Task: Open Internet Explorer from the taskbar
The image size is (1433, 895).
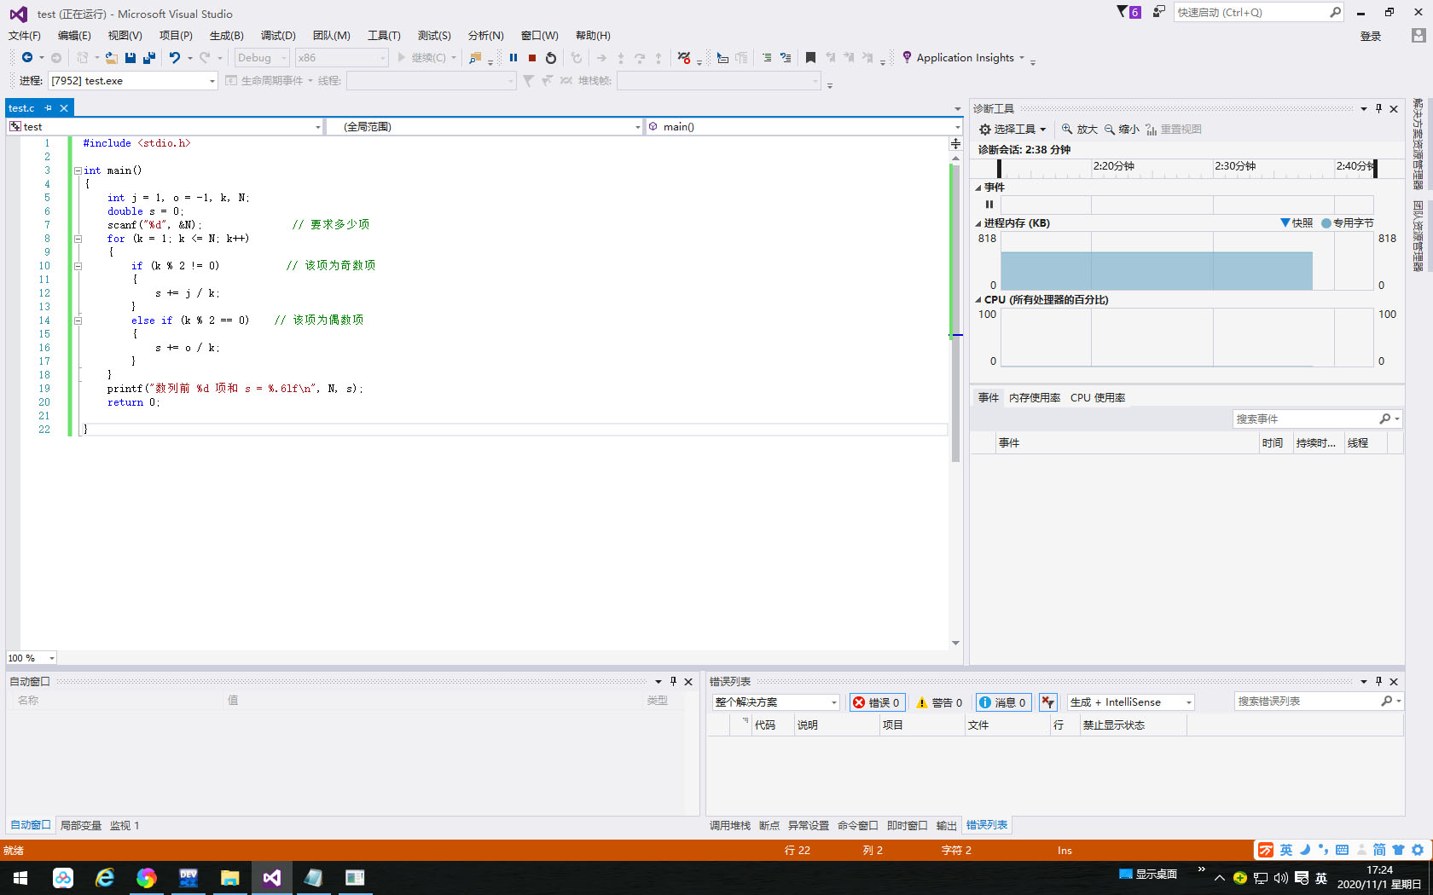Action: (x=105, y=877)
